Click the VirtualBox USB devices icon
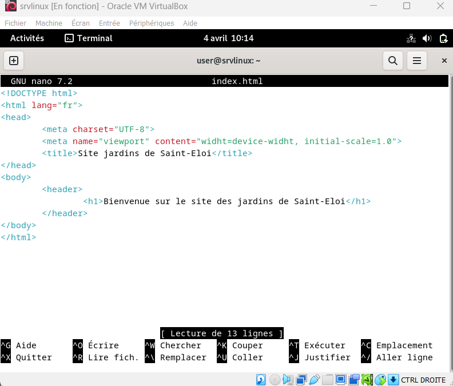This screenshot has width=453, height=386. click(x=314, y=380)
